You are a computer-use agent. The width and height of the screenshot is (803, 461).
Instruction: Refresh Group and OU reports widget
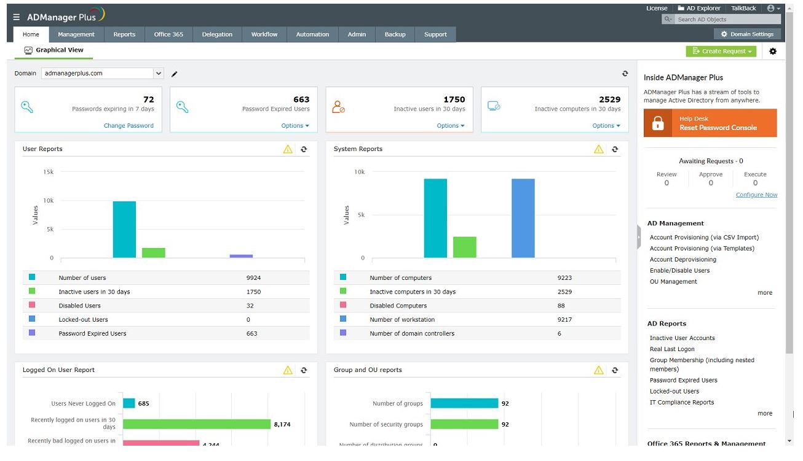[x=615, y=370]
